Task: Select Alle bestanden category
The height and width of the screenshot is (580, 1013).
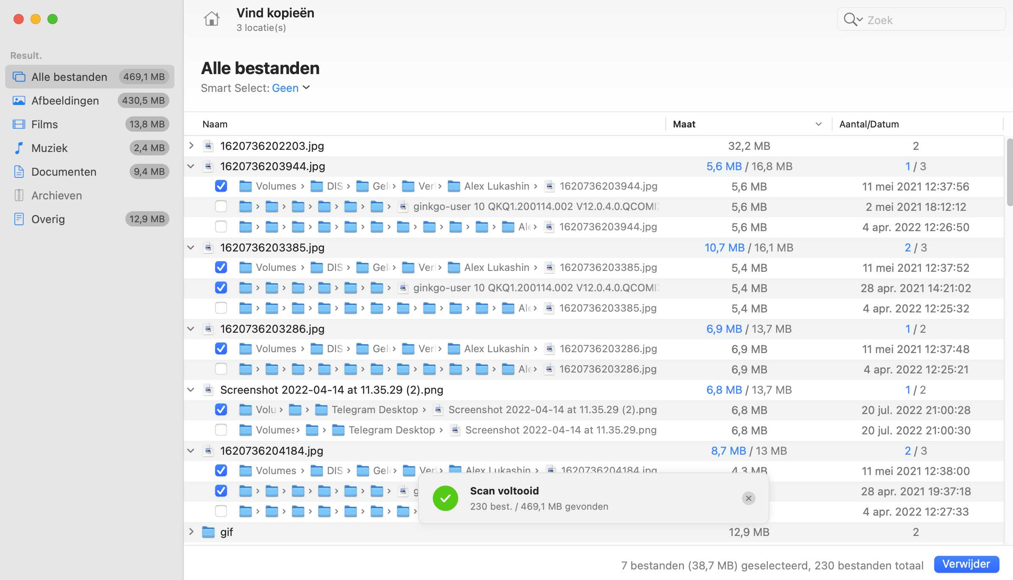Action: click(90, 77)
